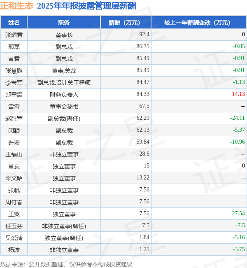
Task: Click the 董事会秘书 position cell
Action: (64, 107)
